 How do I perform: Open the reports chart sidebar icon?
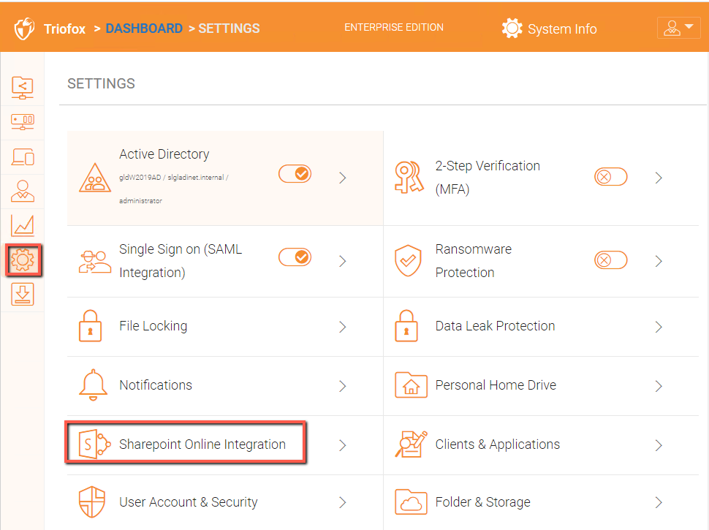pyautogui.click(x=23, y=225)
